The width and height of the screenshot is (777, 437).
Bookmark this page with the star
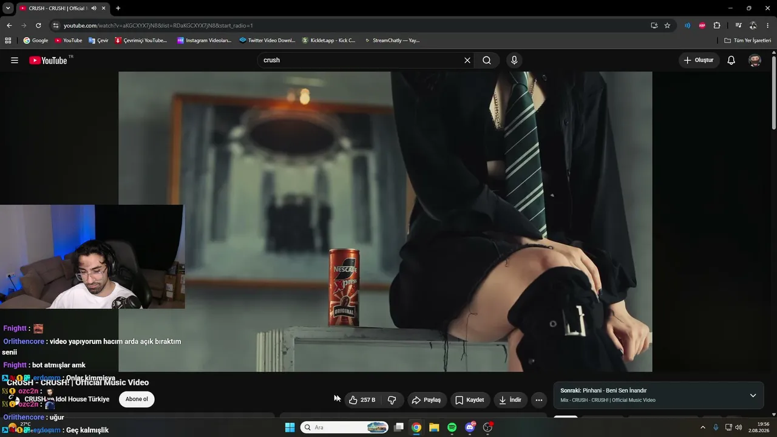point(667,25)
